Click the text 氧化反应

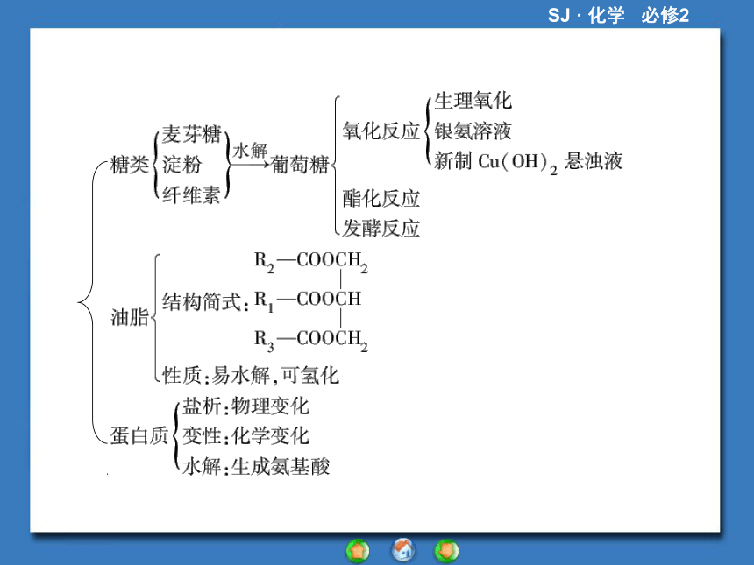coord(381,131)
